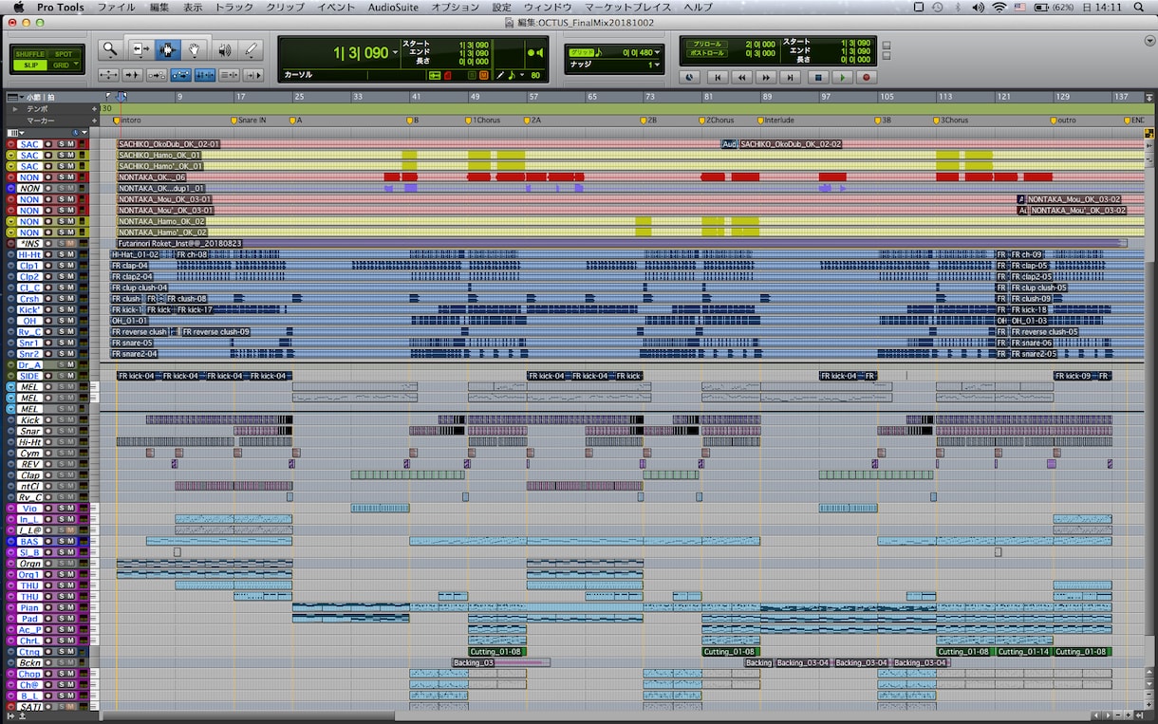Open the grid value dropdown
Screen dimensions: 1158x724
coord(658,52)
